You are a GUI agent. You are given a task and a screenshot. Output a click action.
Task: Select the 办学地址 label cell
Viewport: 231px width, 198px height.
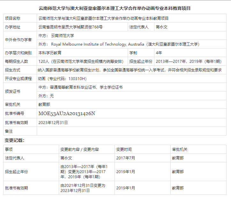click(x=20, y=27)
